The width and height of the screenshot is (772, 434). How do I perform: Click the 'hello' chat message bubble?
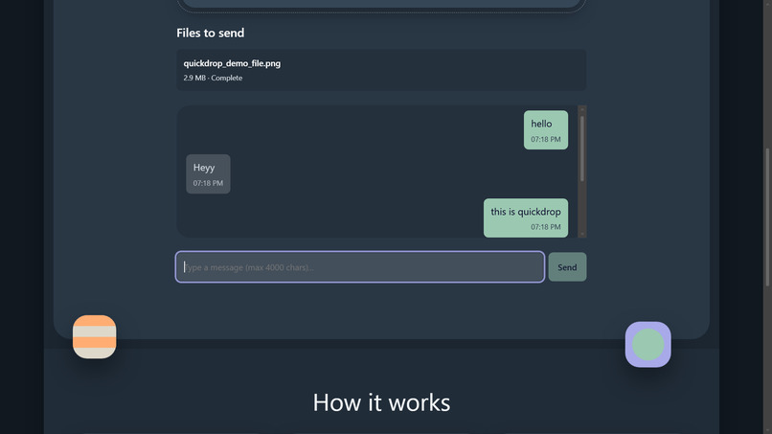[546, 130]
